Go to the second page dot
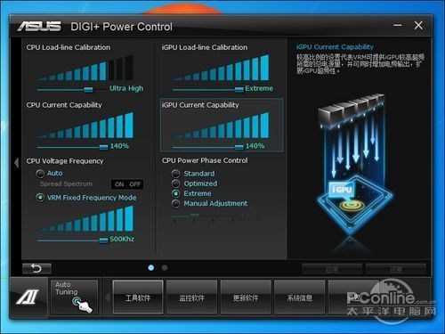The height and width of the screenshot is (334, 445). click(x=165, y=268)
